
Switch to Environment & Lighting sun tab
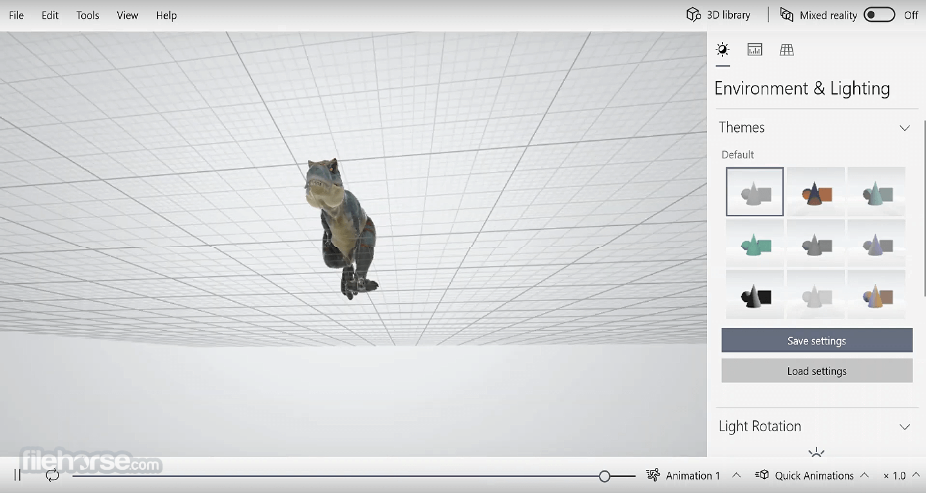[723, 50]
